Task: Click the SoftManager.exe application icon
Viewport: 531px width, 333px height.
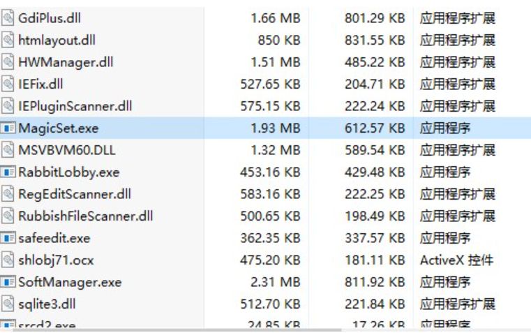Action: (8, 282)
